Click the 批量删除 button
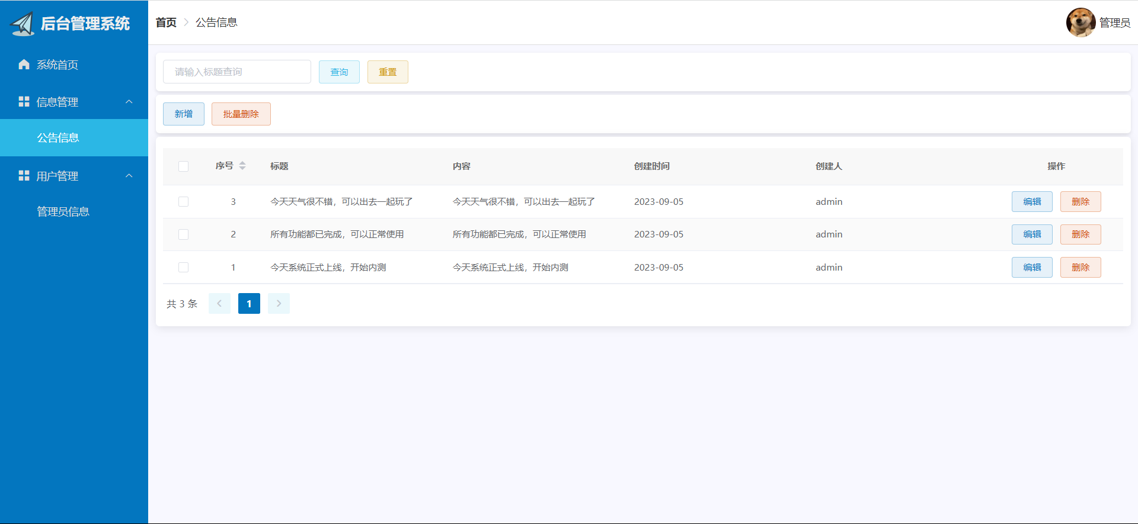This screenshot has height=524, width=1138. click(241, 114)
